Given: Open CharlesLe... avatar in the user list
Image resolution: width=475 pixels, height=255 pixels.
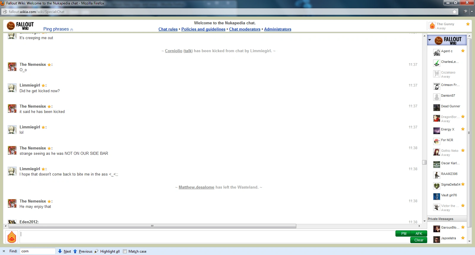Looking at the screenshot, I should pyautogui.click(x=436, y=63).
